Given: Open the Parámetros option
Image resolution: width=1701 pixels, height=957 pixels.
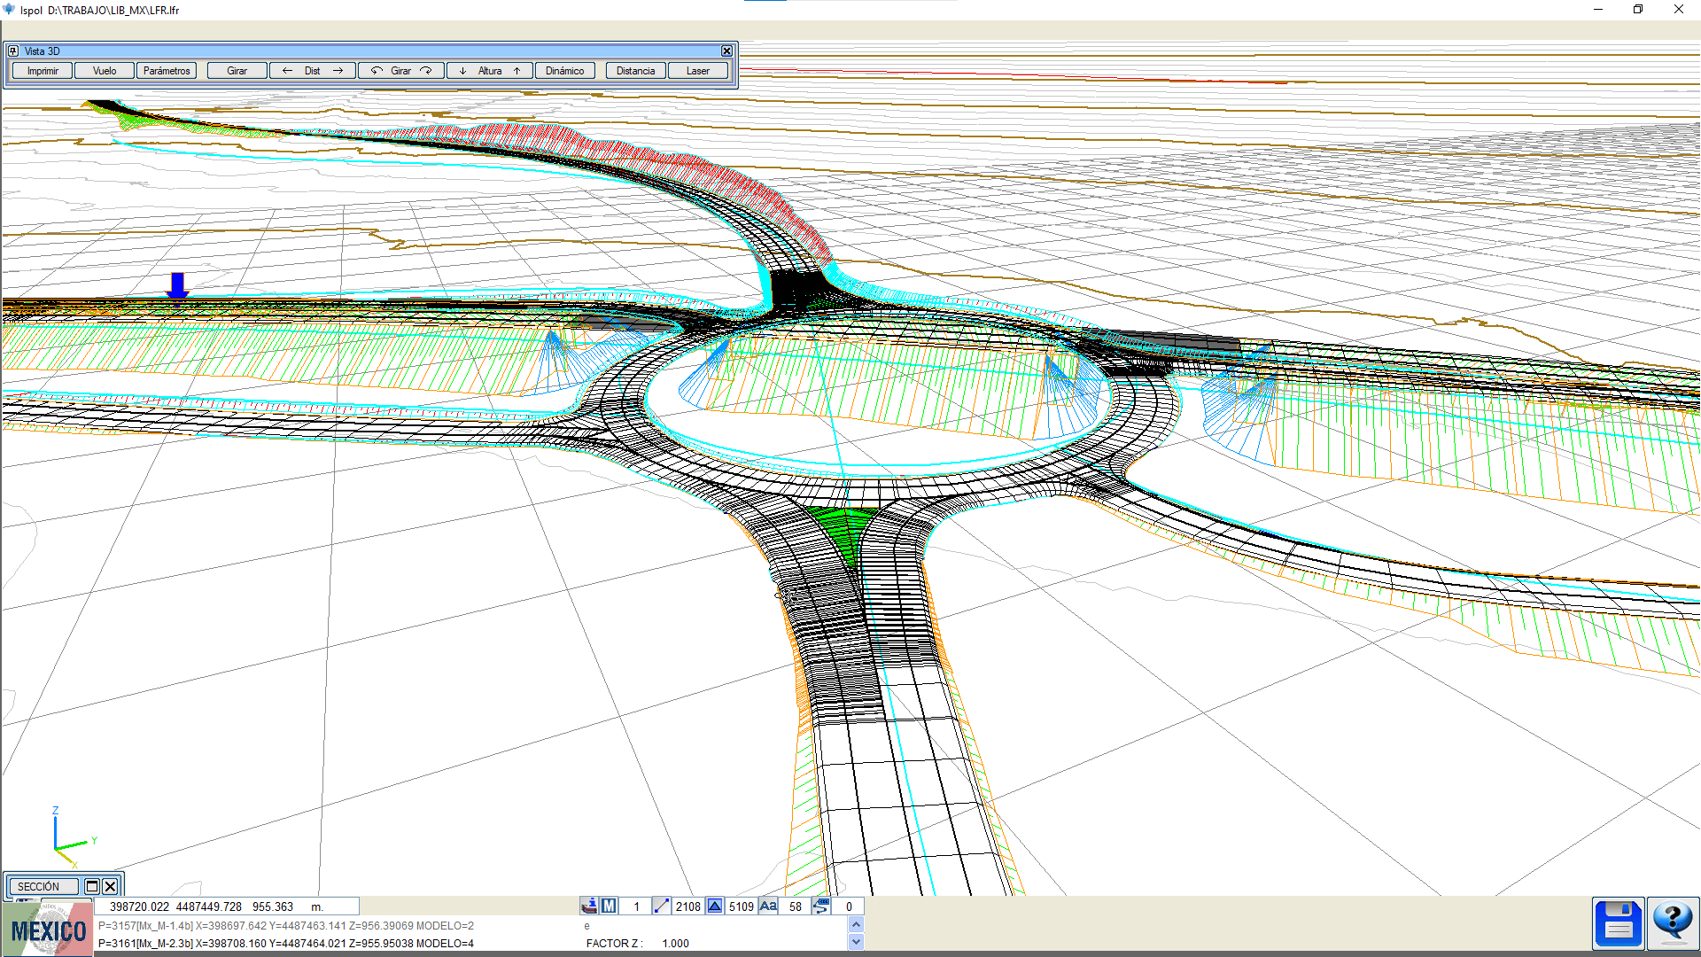Looking at the screenshot, I should [x=167, y=71].
